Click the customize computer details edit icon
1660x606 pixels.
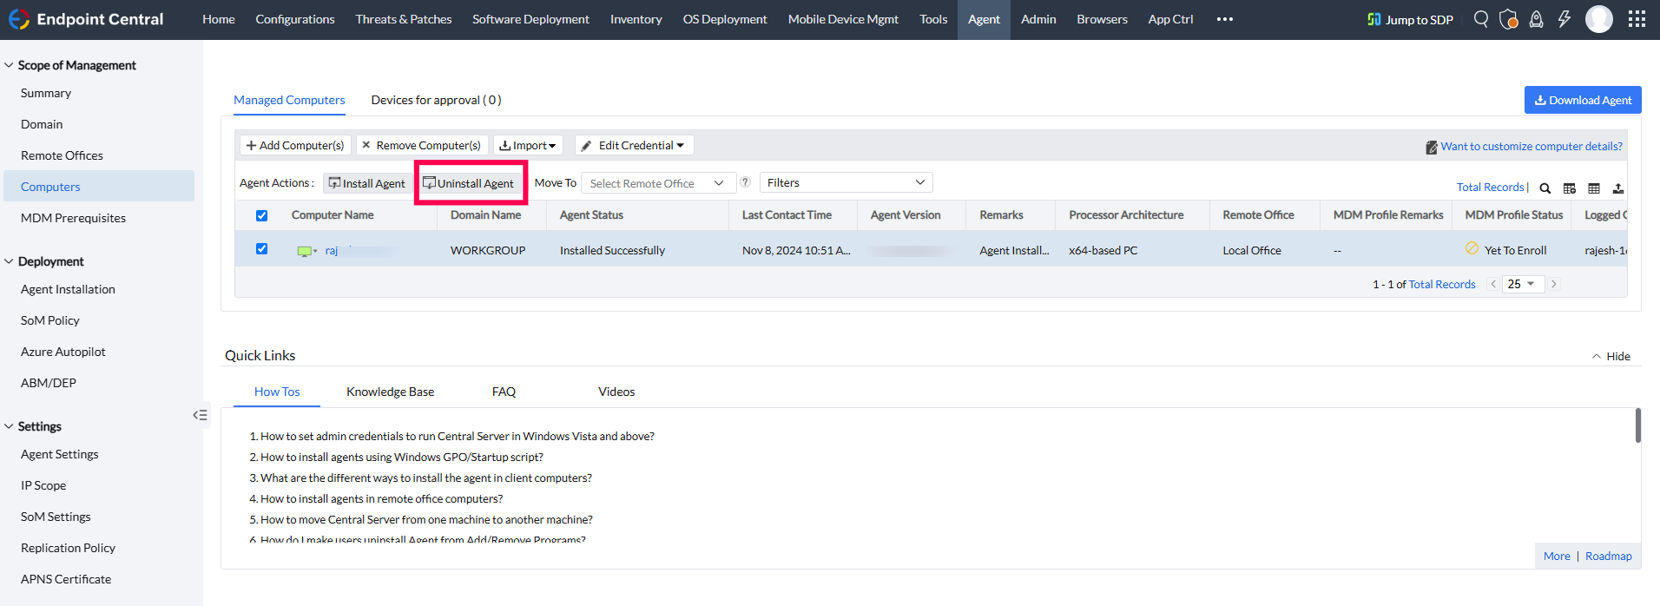[x=1432, y=148]
